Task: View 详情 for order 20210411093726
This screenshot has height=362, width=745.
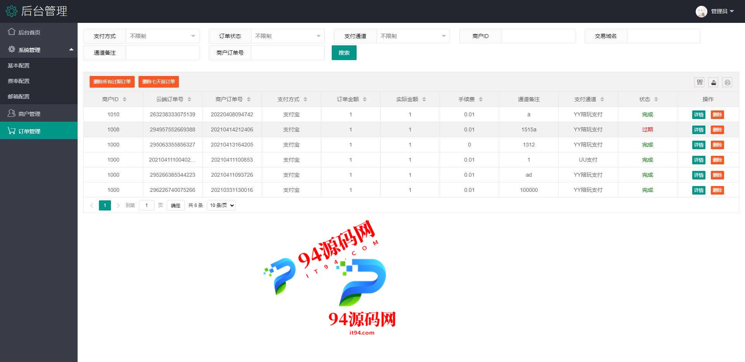Action: (699, 175)
